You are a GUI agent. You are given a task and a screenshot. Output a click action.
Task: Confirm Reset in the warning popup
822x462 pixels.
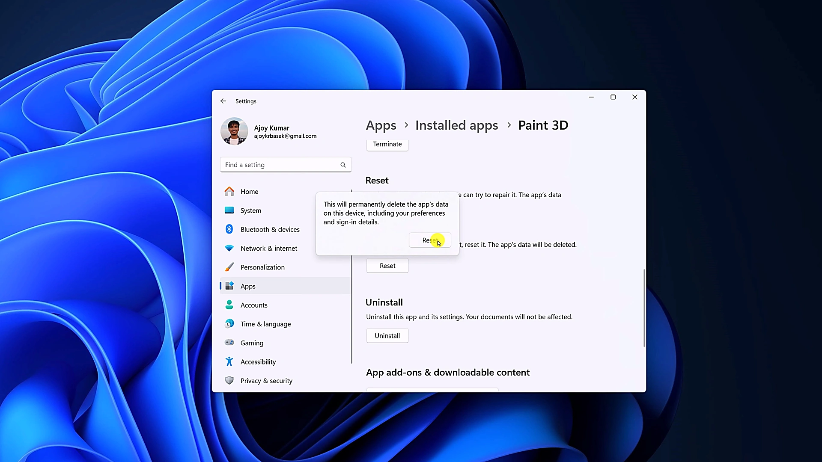[430, 240]
